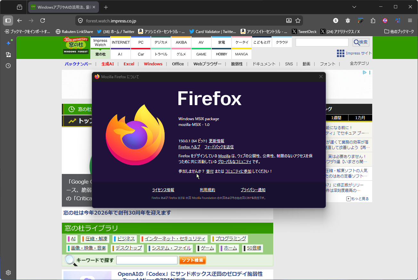Open TweetDeck from the bookmarks bar
This screenshot has height=280, width=418.
304,31
